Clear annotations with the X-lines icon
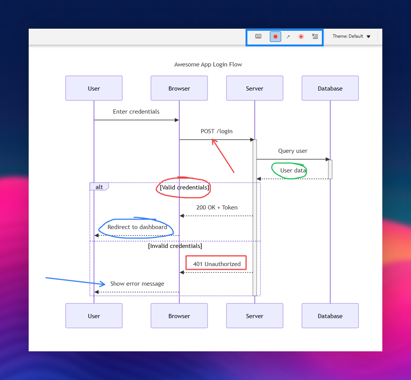 pos(315,36)
